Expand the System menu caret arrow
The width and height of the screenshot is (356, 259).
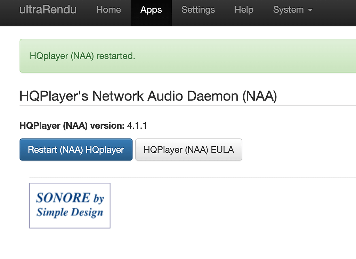pos(310,10)
